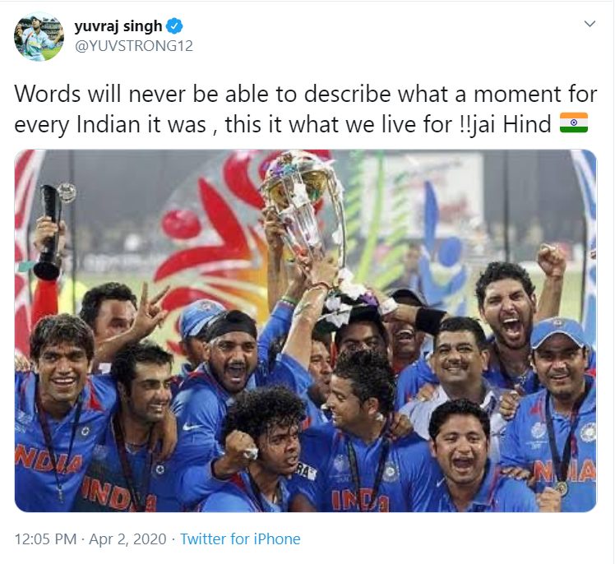Click the 12:05 PM timestamp
Viewport: 615px width, 564px height.
(45, 539)
